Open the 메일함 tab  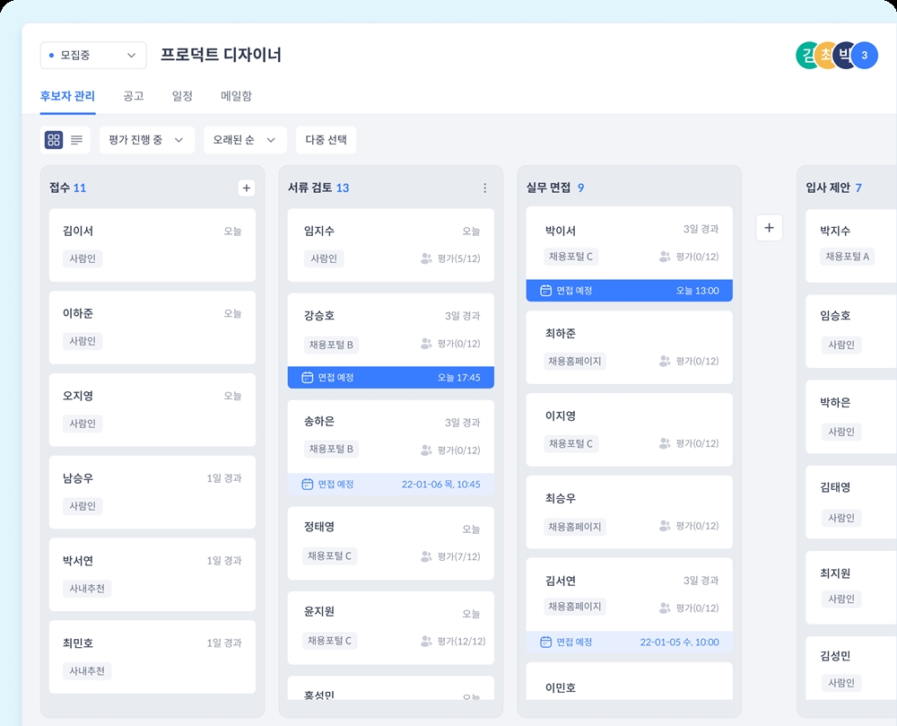point(236,96)
